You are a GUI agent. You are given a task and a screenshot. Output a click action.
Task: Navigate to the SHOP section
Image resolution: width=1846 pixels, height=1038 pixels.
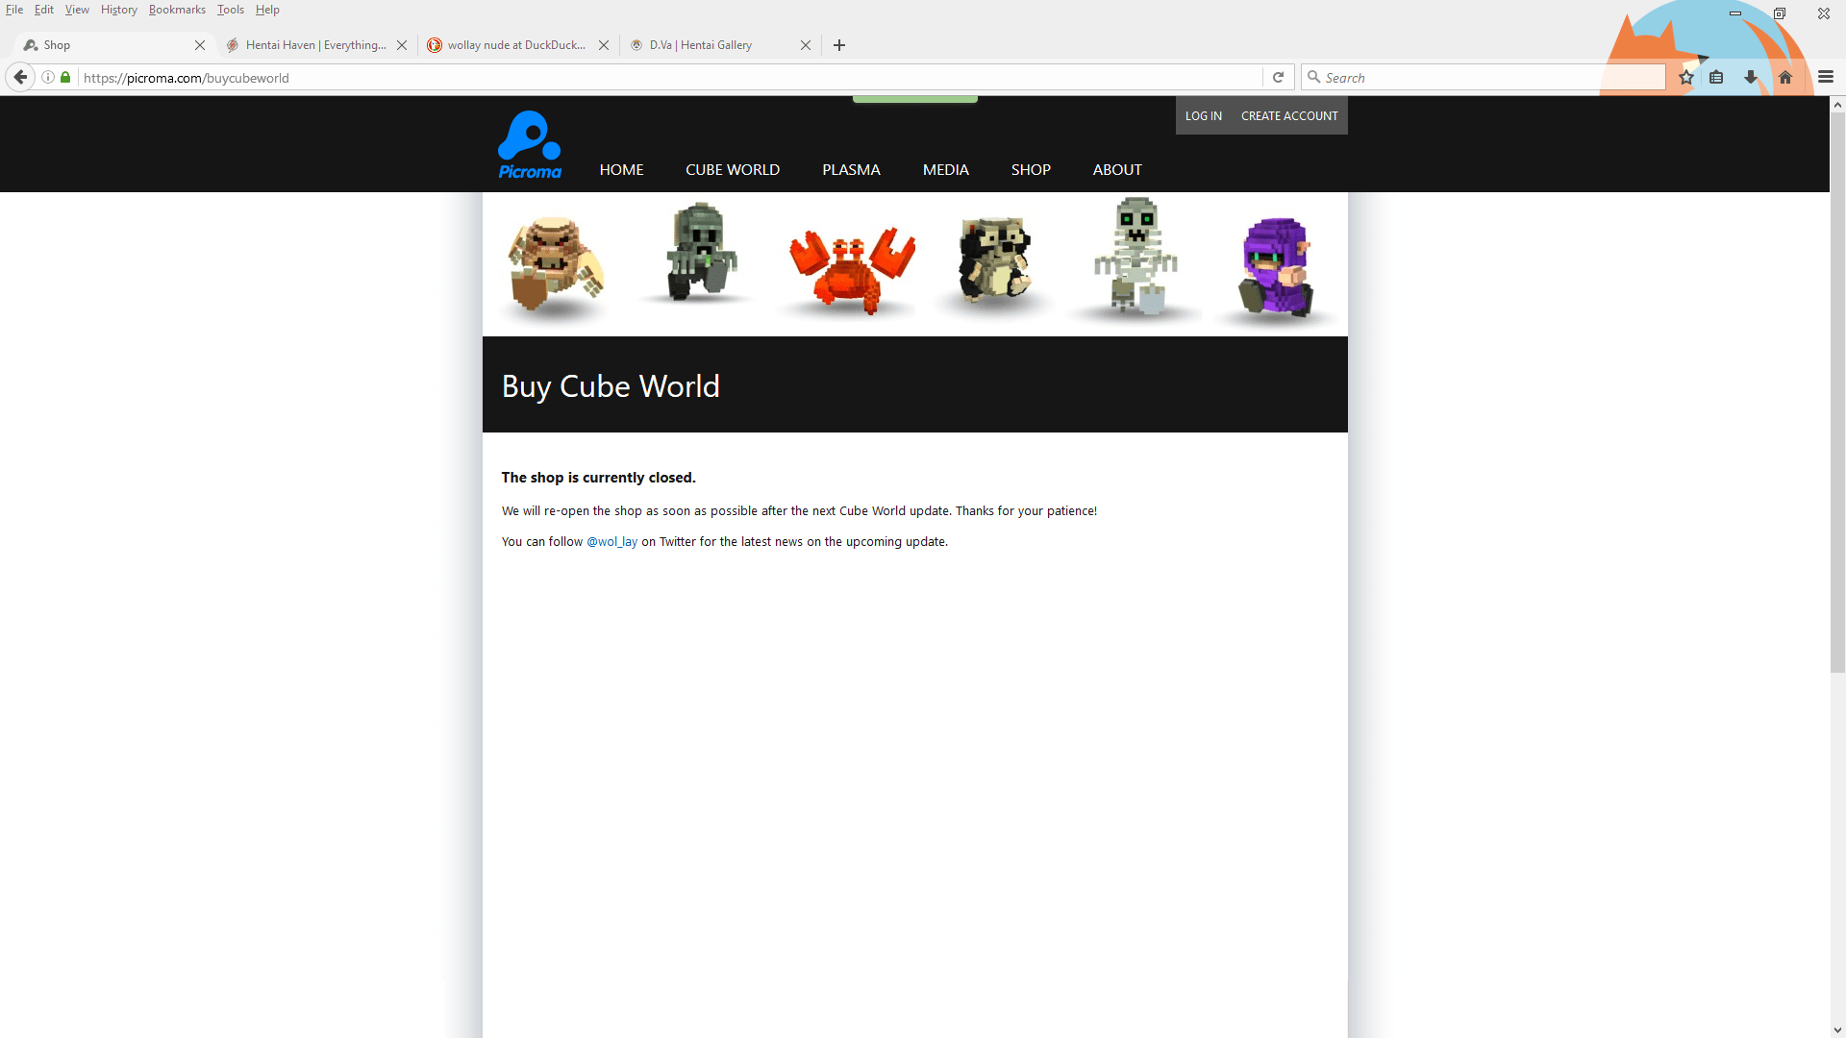(1031, 169)
